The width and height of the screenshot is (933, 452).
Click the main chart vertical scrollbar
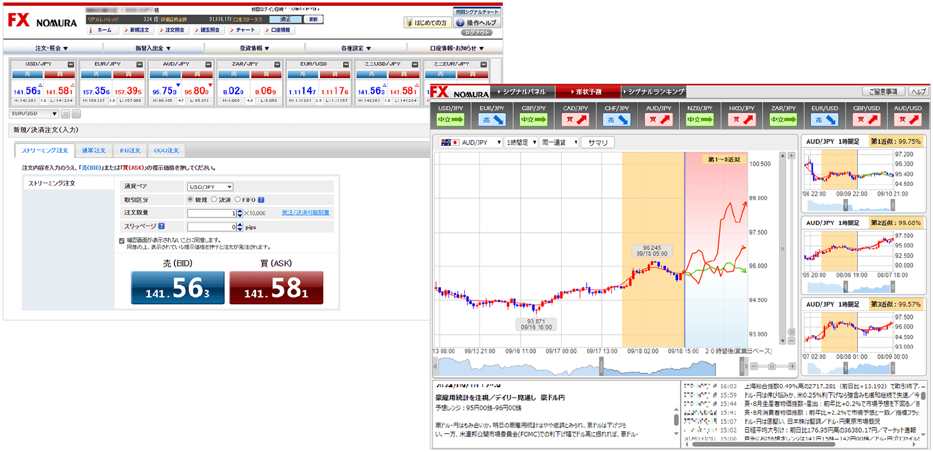click(x=783, y=248)
